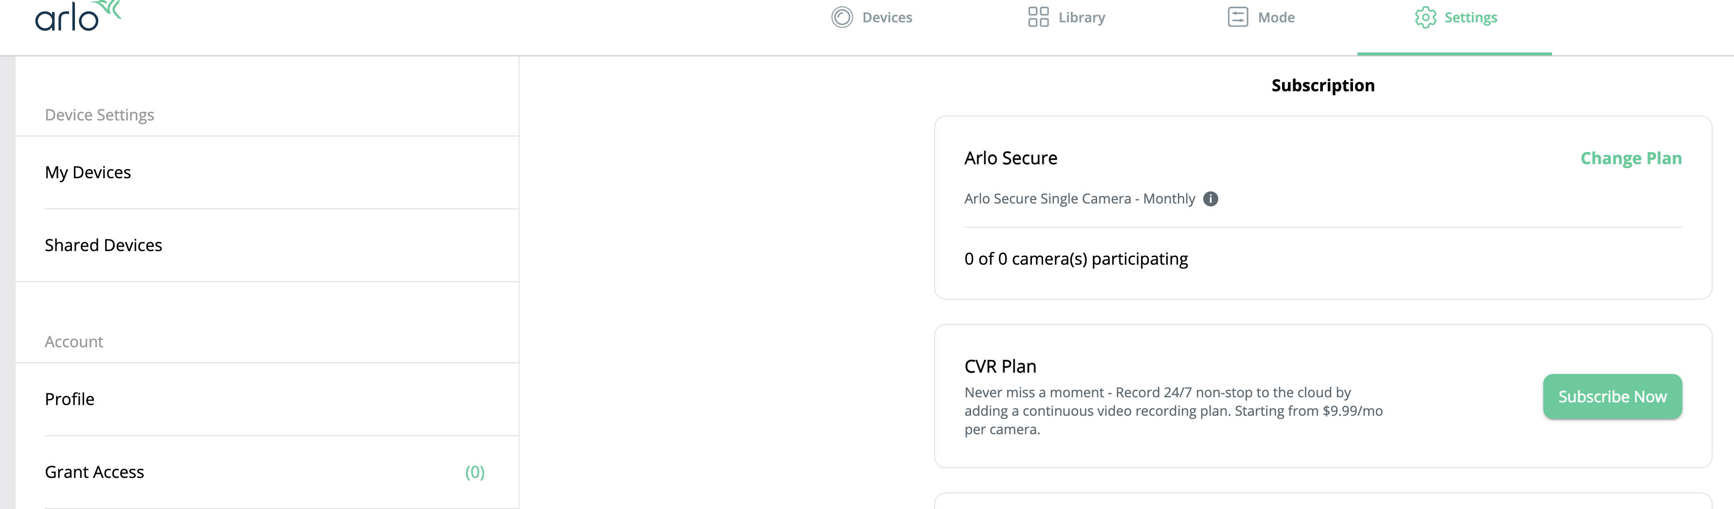The width and height of the screenshot is (1734, 509).
Task: Open Shared Devices settings
Action: click(103, 245)
